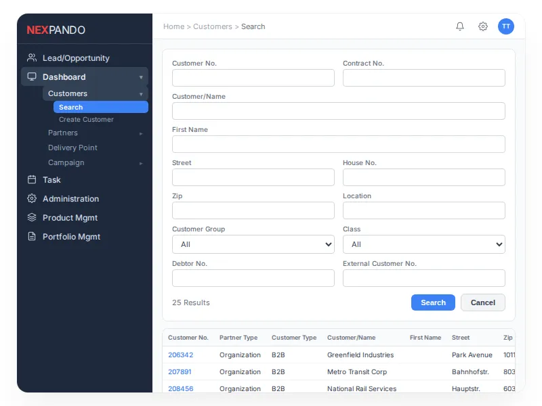Open the TT user avatar

point(506,26)
